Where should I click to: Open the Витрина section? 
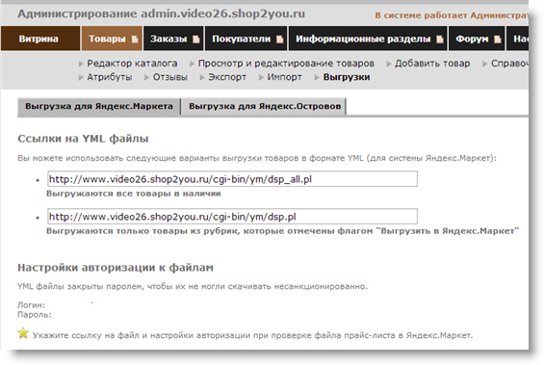[40, 39]
